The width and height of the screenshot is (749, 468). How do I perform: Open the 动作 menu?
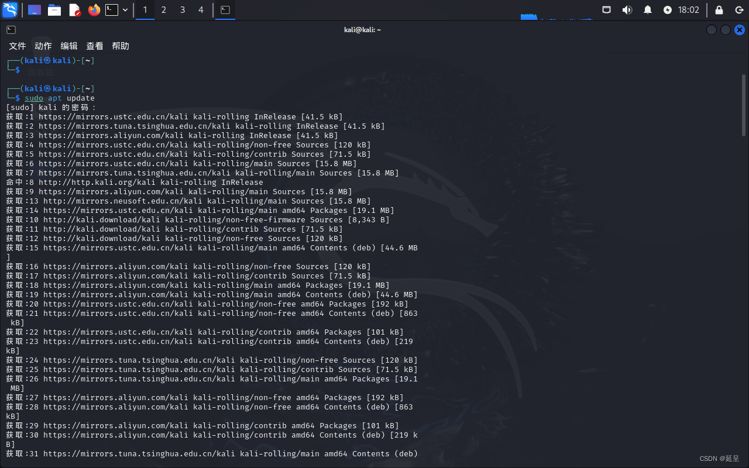43,46
